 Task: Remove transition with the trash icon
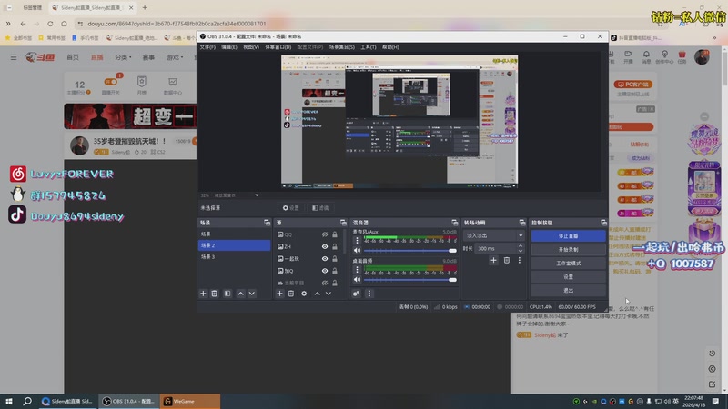click(507, 261)
